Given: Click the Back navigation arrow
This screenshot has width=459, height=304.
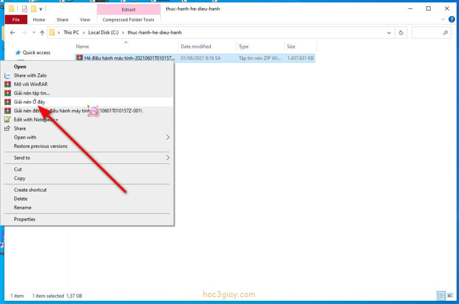Looking at the screenshot, I should (x=13, y=33).
